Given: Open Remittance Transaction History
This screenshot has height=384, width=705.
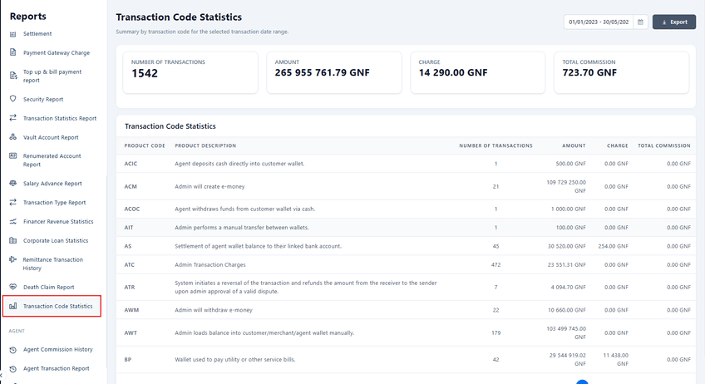Looking at the screenshot, I should pyautogui.click(x=52, y=264).
